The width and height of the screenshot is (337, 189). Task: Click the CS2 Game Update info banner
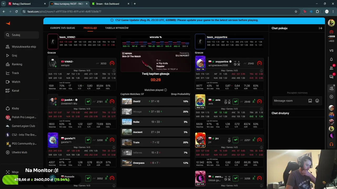point(184,20)
